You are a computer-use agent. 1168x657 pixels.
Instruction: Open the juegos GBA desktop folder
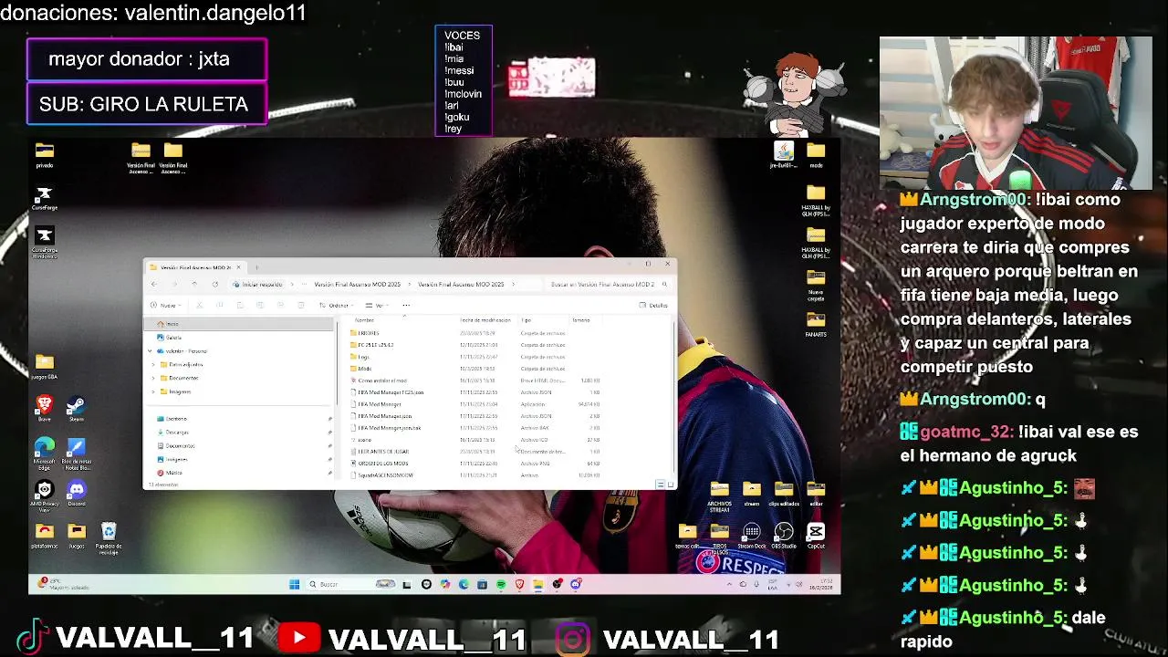pyautogui.click(x=44, y=366)
